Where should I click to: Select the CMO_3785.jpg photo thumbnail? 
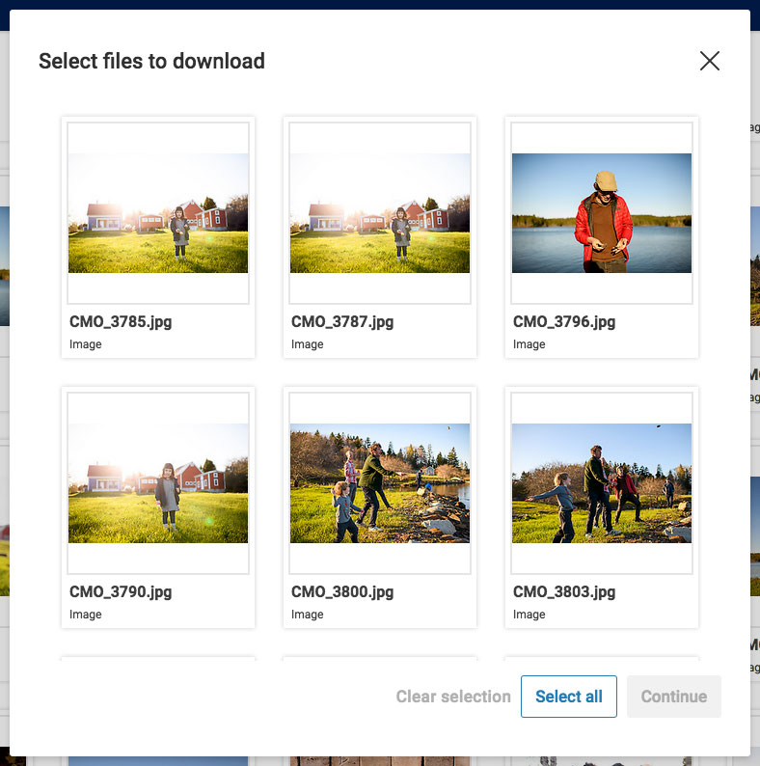tap(158, 213)
